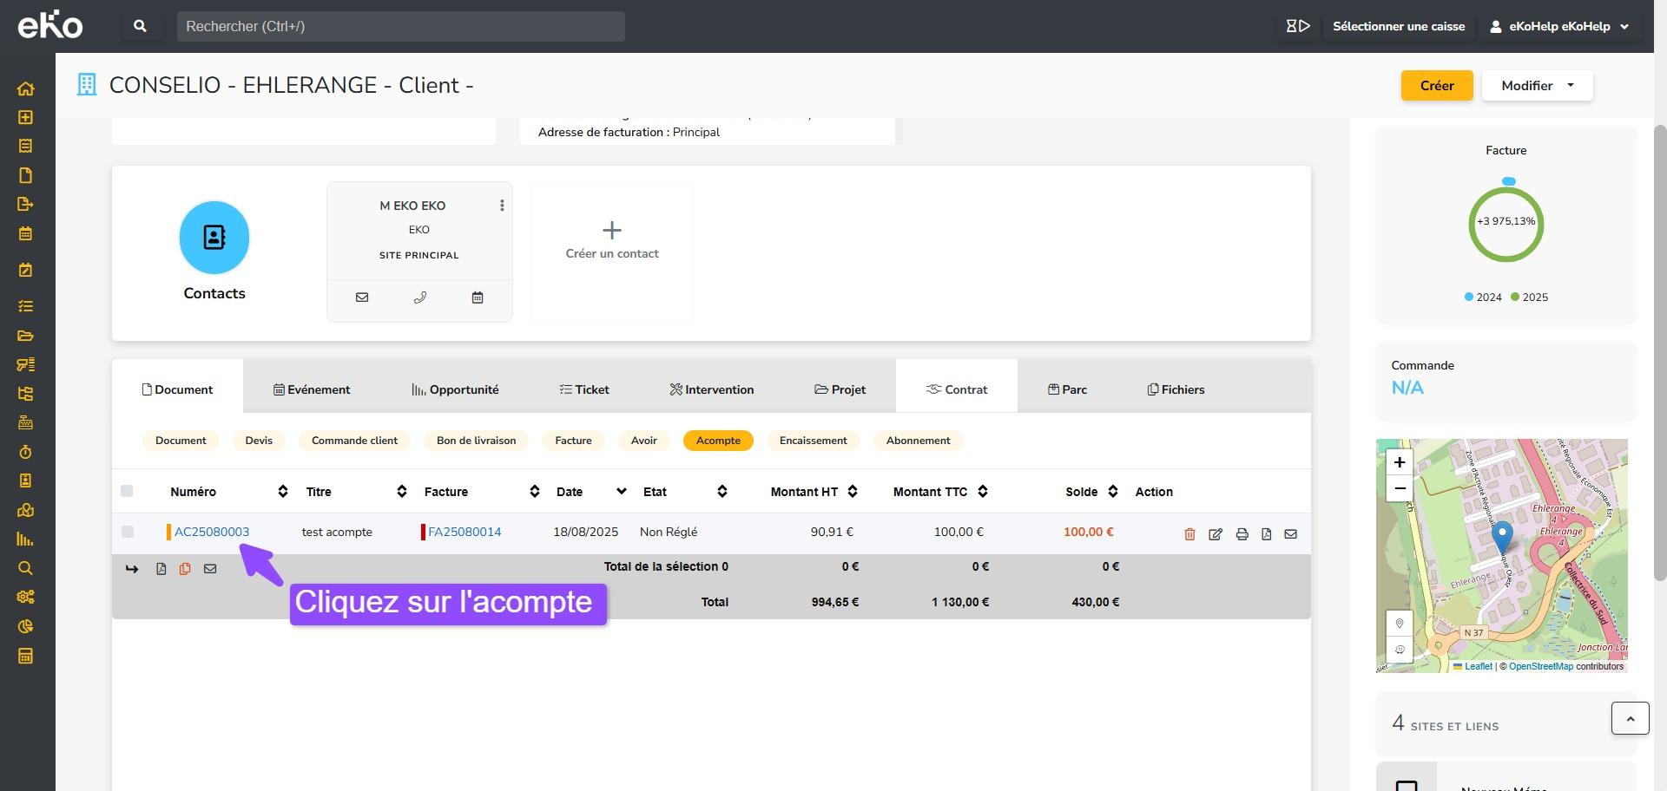This screenshot has height=791, width=1667.
Task: Toggle the select-all header checkbox
Action: 127,491
